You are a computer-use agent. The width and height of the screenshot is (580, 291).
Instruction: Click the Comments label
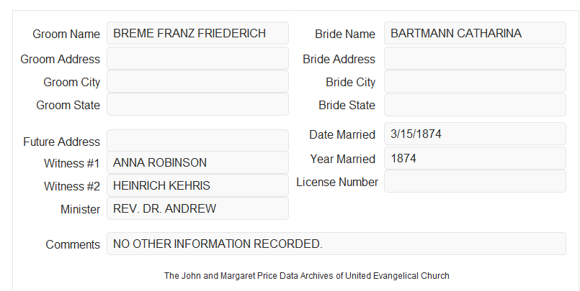click(73, 244)
